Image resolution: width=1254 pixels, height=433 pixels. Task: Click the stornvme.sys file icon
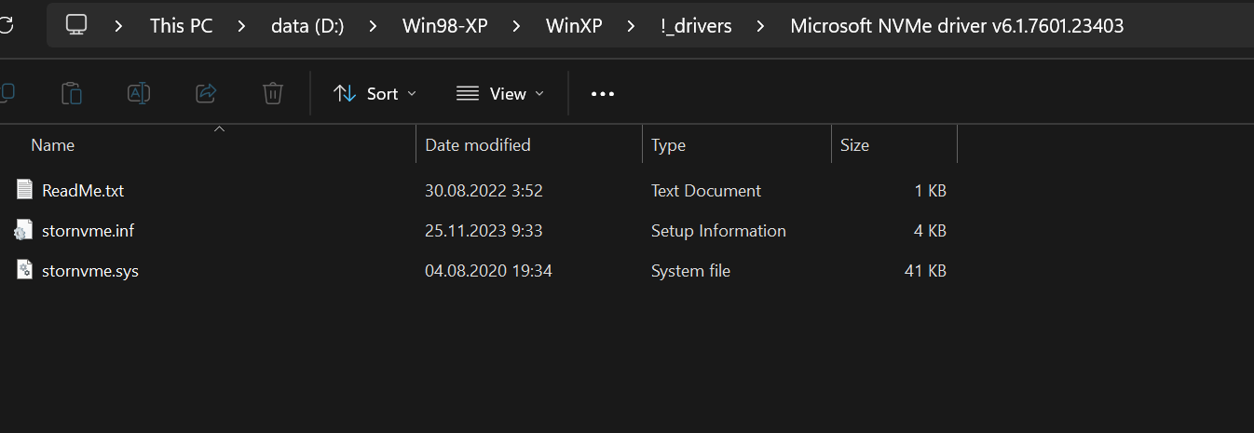click(x=24, y=271)
